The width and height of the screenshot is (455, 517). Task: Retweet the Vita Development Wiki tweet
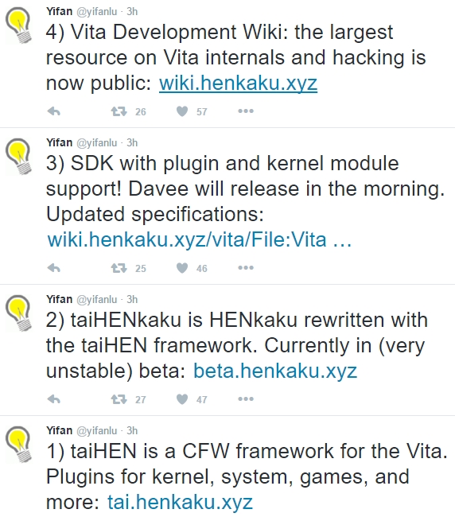119,111
